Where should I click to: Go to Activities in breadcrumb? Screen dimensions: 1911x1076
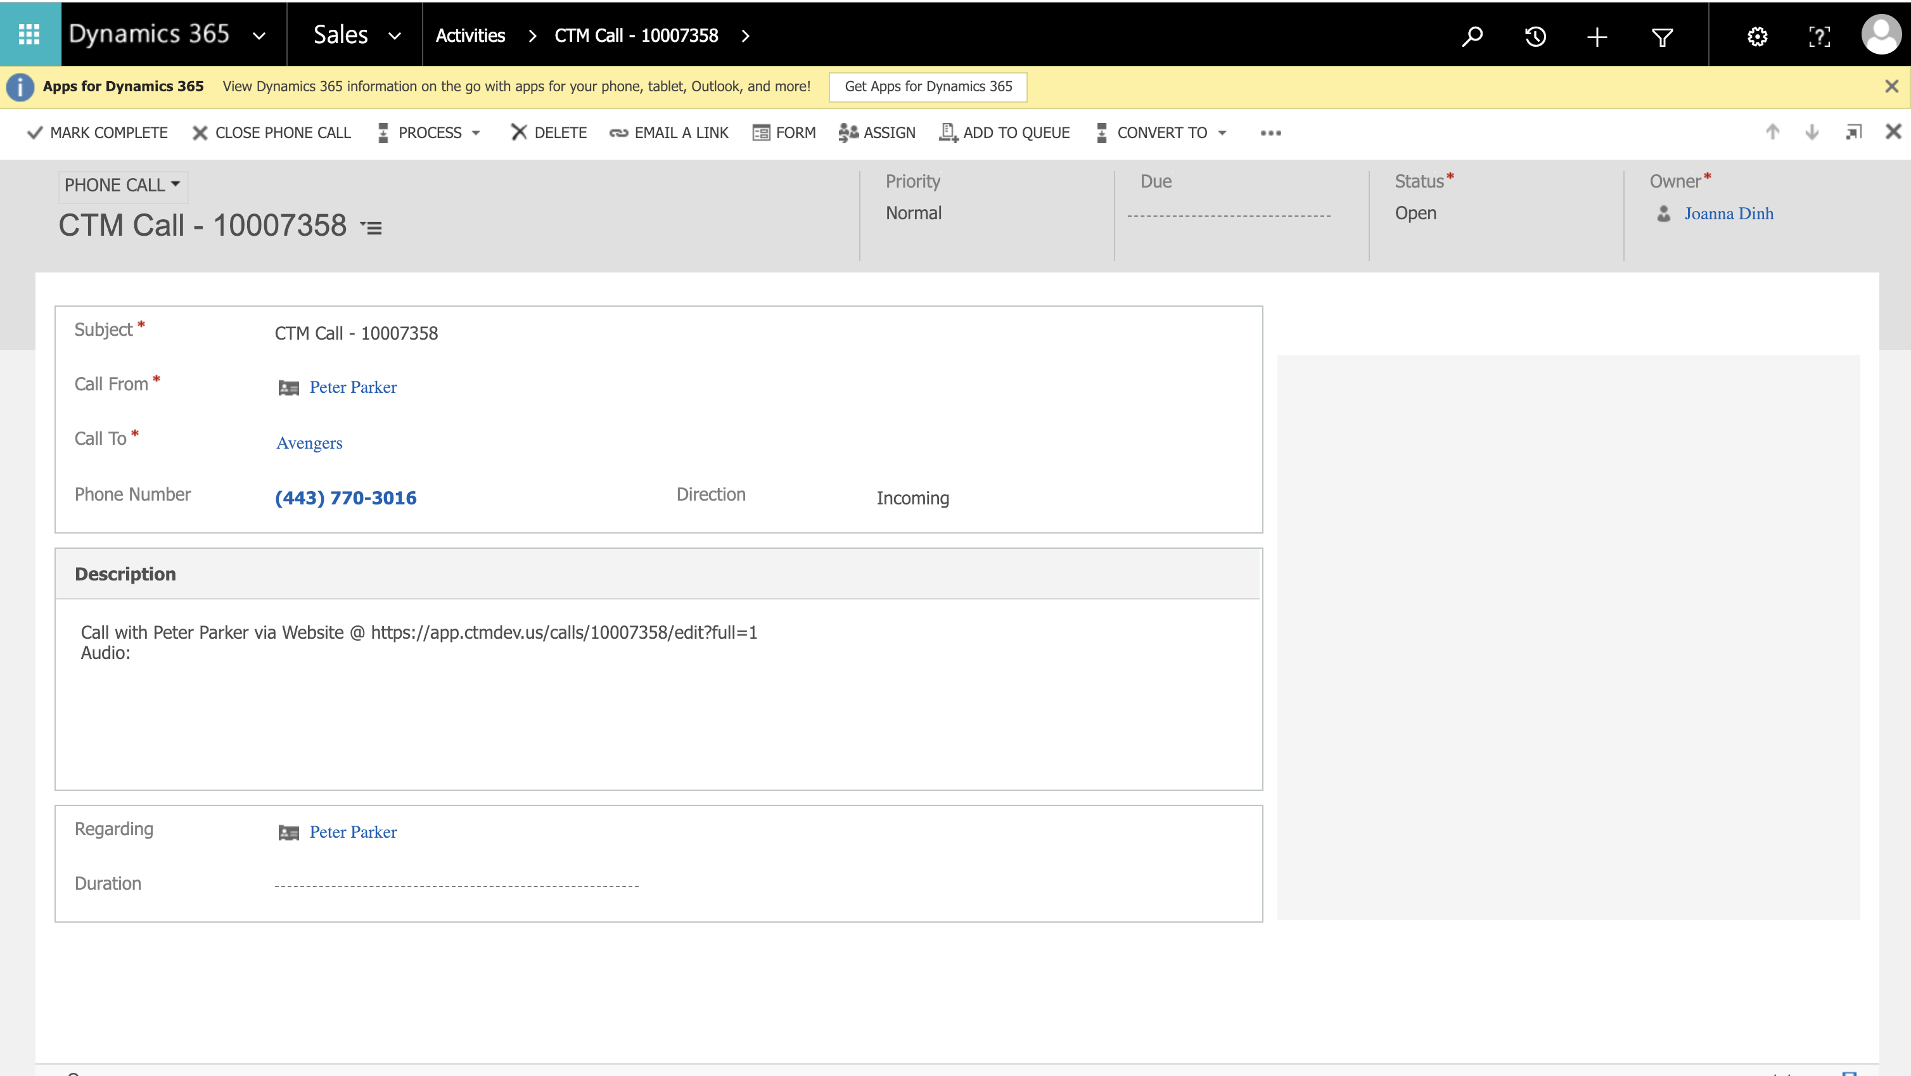tap(470, 35)
